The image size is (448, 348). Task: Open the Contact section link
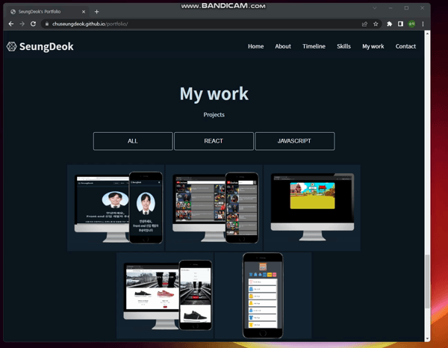405,46
